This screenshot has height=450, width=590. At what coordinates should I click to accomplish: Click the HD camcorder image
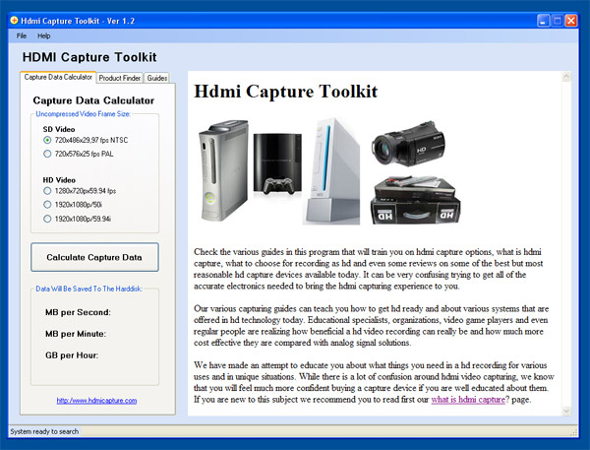(408, 144)
